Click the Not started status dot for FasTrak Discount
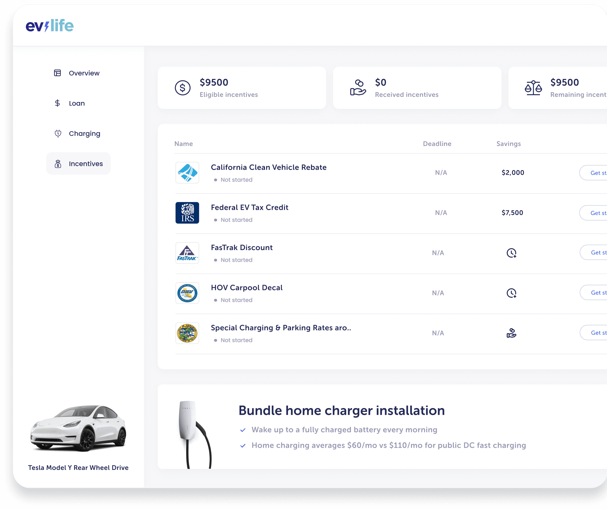The height and width of the screenshot is (509, 607). [x=216, y=260]
